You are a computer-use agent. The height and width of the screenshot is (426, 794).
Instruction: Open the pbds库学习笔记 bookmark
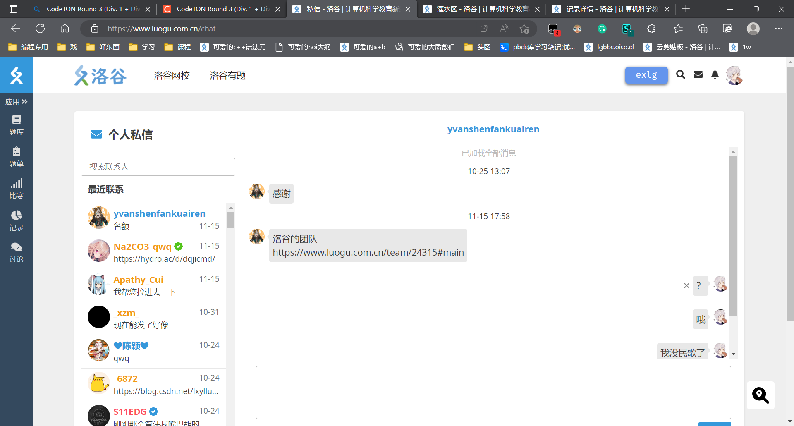click(x=538, y=47)
